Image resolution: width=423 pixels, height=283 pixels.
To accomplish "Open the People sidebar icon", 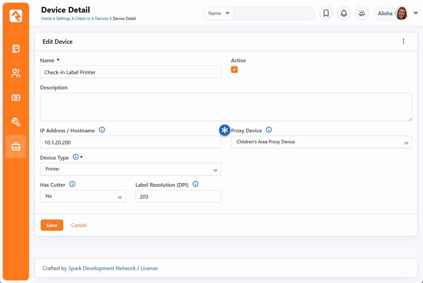I will (x=16, y=73).
